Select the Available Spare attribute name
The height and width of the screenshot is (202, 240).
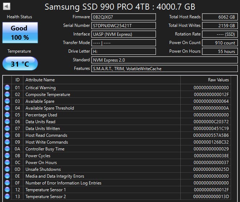[x=40, y=101]
